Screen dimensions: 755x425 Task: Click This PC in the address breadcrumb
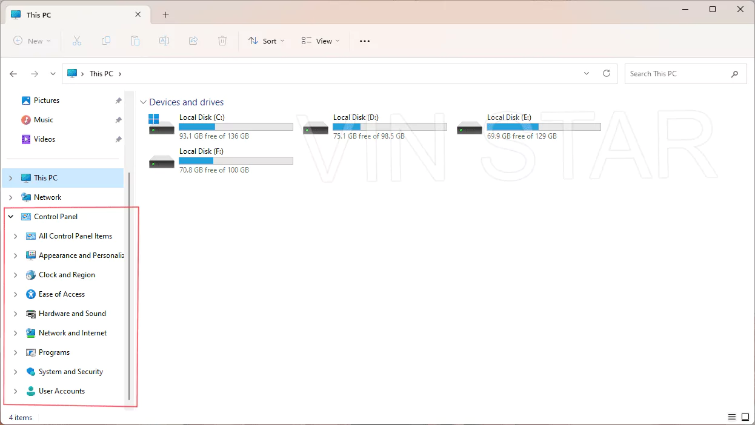pos(101,74)
